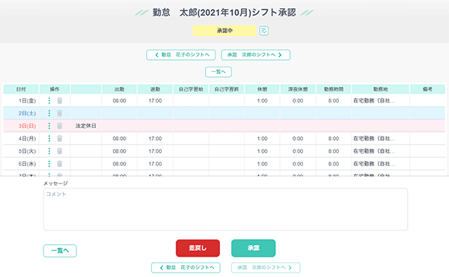449x277 pixels.
Task: Click the 8:00 work hours for 6日(水)
Action: click(x=334, y=164)
